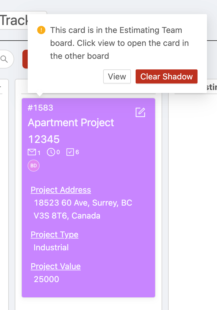This screenshot has height=310, width=217.
Task: Click the popover warning message text
Action: coord(119,43)
